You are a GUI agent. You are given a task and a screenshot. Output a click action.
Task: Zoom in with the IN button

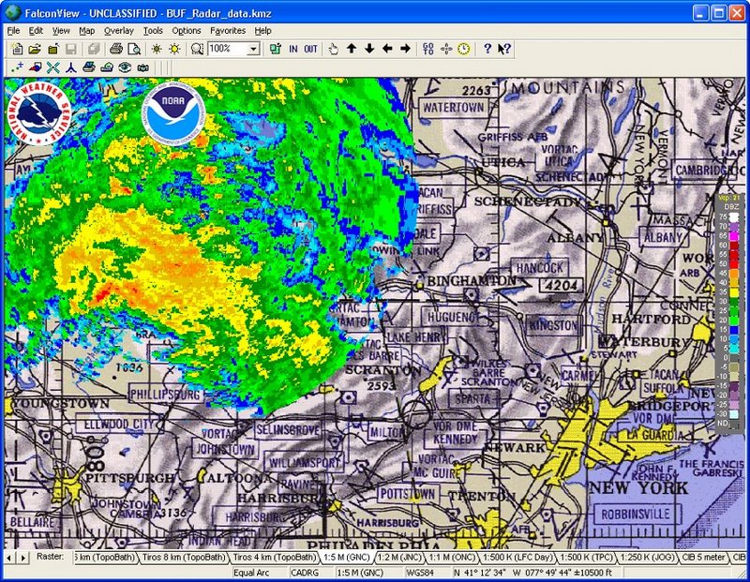[292, 48]
